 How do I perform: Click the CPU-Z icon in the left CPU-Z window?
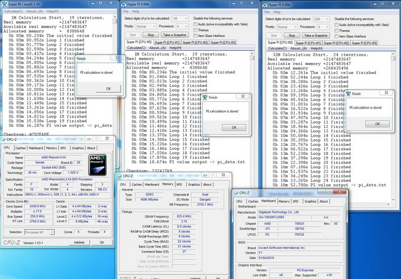pos(3,139)
